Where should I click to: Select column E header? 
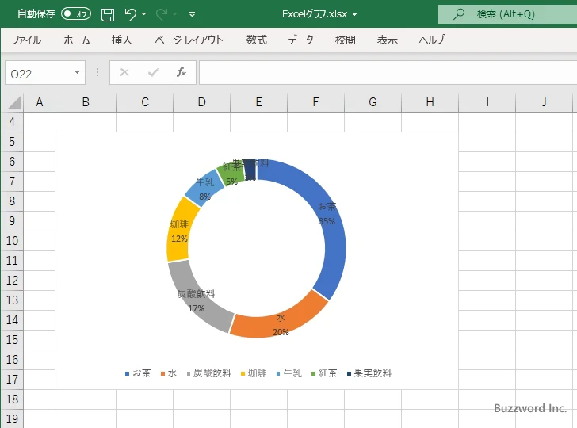coord(258,102)
